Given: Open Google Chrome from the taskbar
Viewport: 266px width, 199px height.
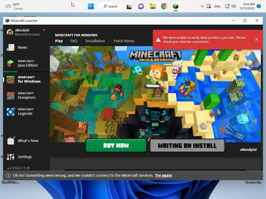Looking at the screenshot, I should (x=164, y=6).
